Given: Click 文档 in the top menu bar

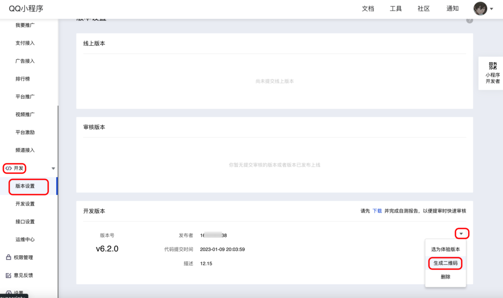Looking at the screenshot, I should click(x=369, y=8).
